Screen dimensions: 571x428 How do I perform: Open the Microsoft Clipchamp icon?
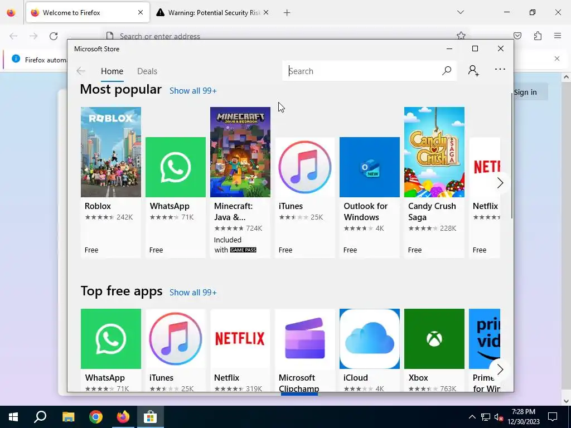(x=305, y=339)
